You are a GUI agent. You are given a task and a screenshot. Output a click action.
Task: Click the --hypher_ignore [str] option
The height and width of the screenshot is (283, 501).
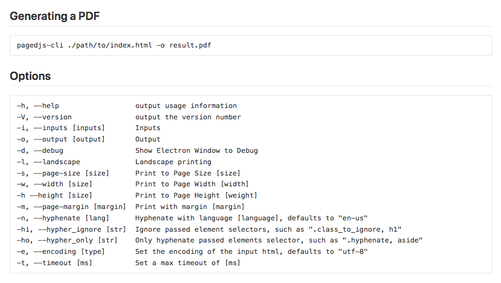(x=71, y=229)
